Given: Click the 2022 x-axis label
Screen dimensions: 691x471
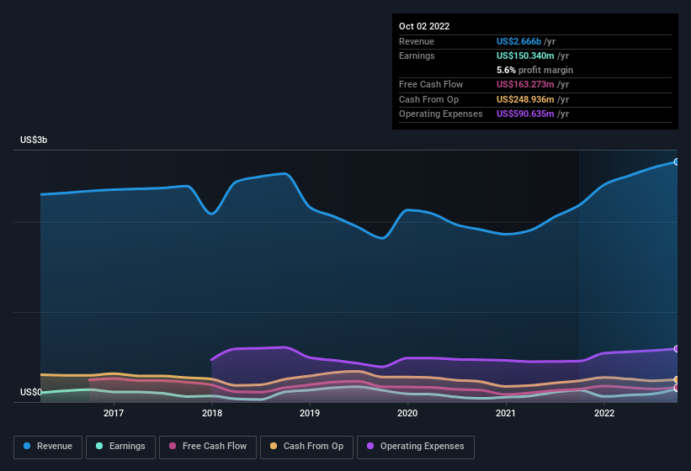Looking at the screenshot, I should point(603,413).
